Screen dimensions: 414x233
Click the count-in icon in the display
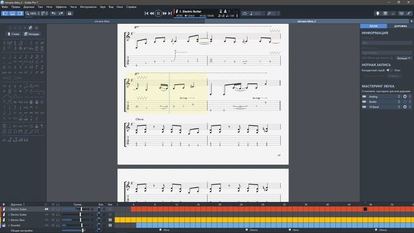coord(221,12)
